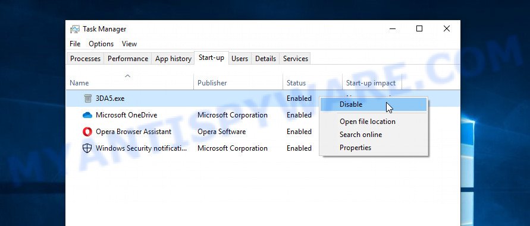The height and width of the screenshot is (226, 530).
Task: Open the View menu
Action: 129,44
